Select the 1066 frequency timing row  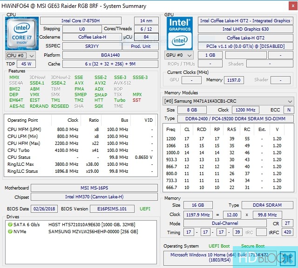point(228,145)
